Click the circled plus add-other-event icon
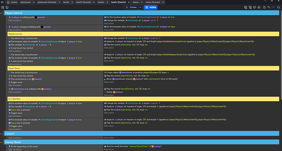The image size is (282, 151). point(259,7)
